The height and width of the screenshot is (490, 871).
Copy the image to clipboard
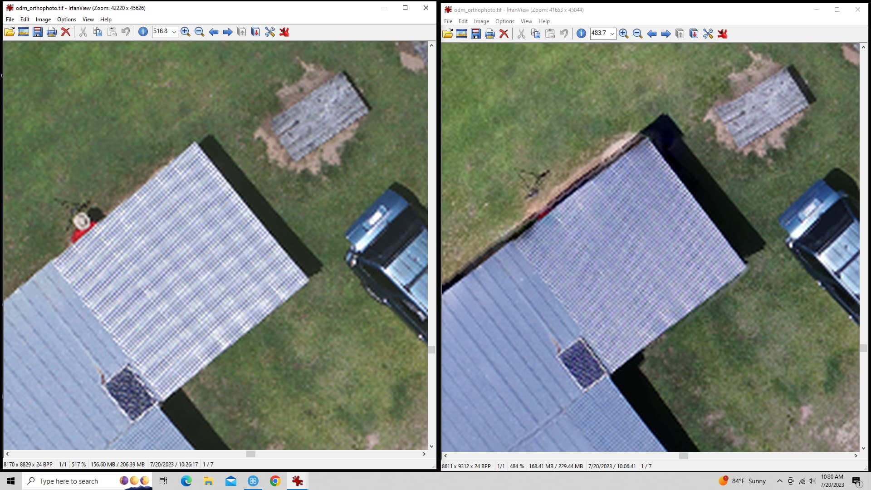(97, 32)
